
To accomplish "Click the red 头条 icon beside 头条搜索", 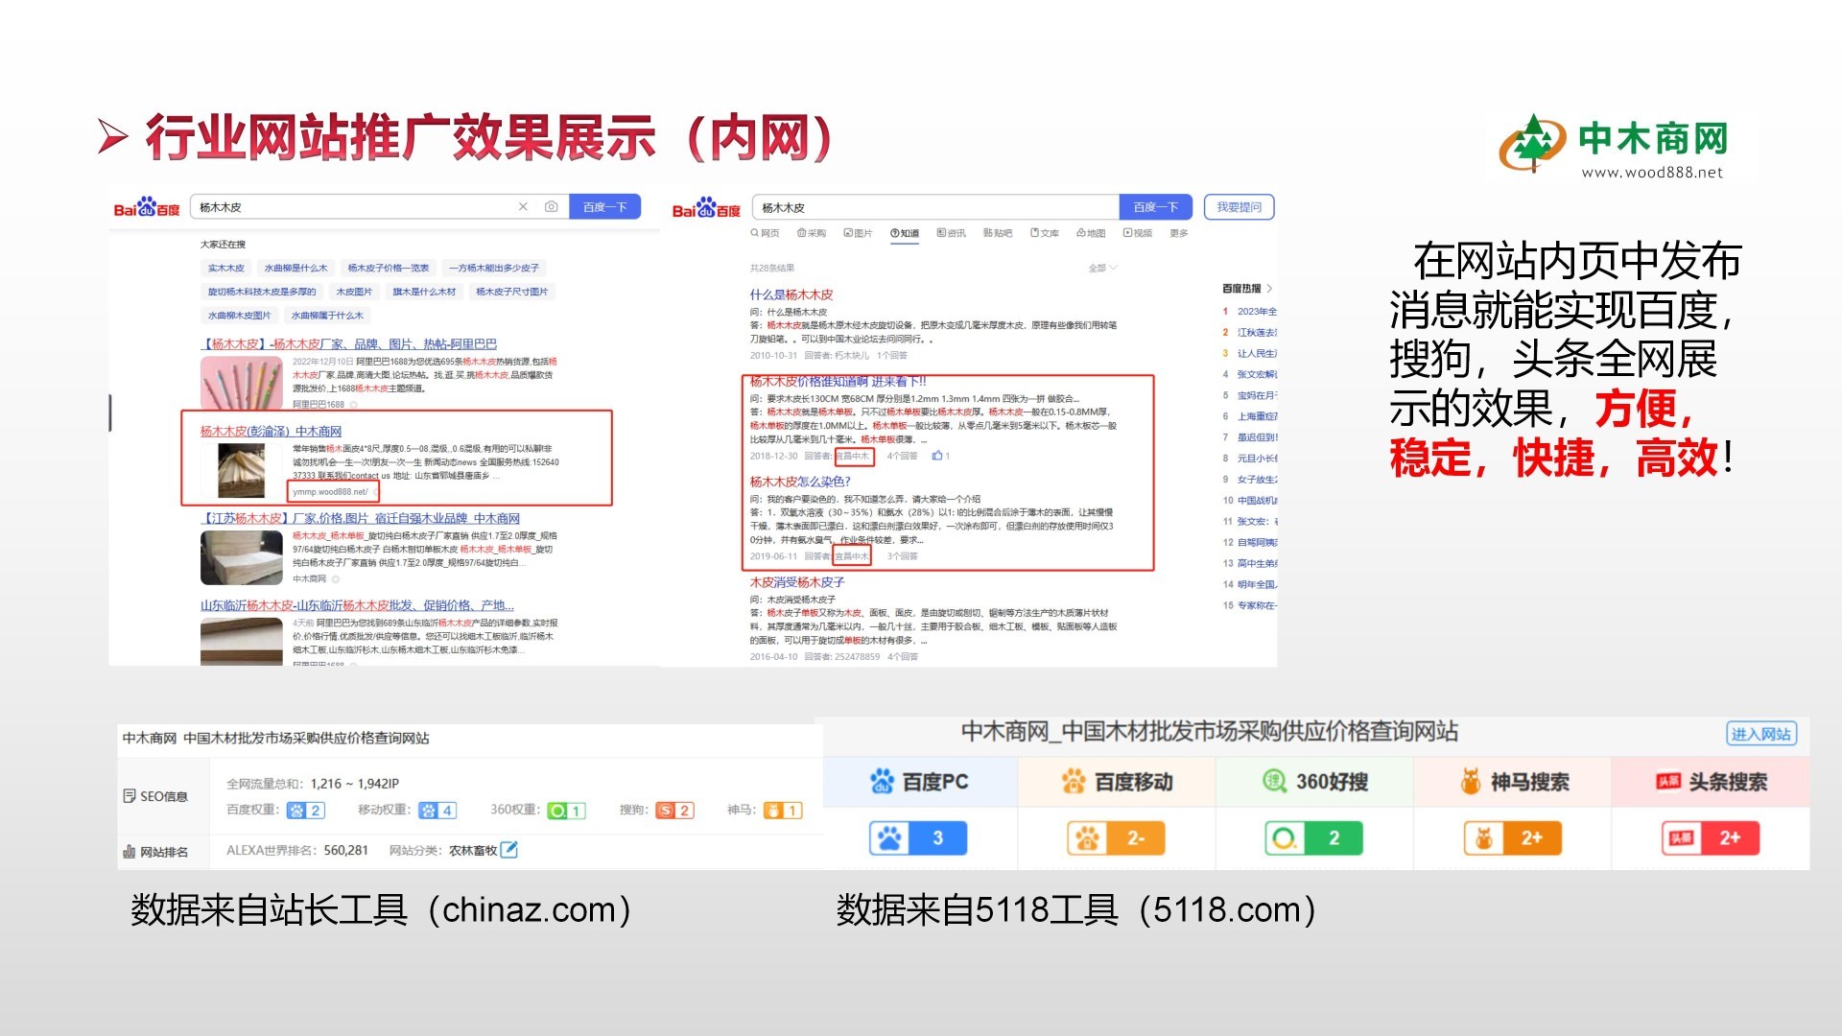I will (x=1668, y=782).
